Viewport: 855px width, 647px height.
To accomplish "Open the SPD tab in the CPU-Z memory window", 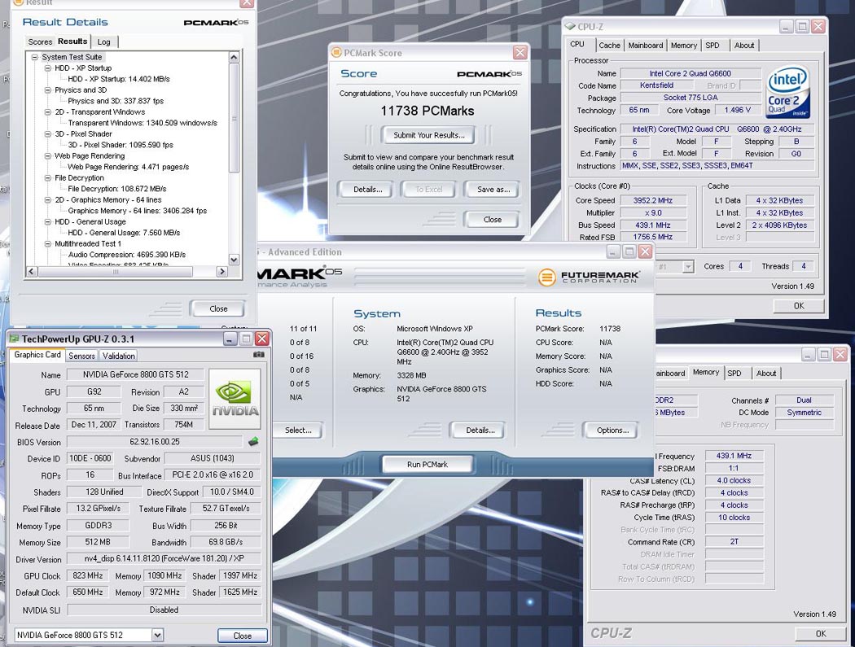I will pyautogui.click(x=734, y=374).
